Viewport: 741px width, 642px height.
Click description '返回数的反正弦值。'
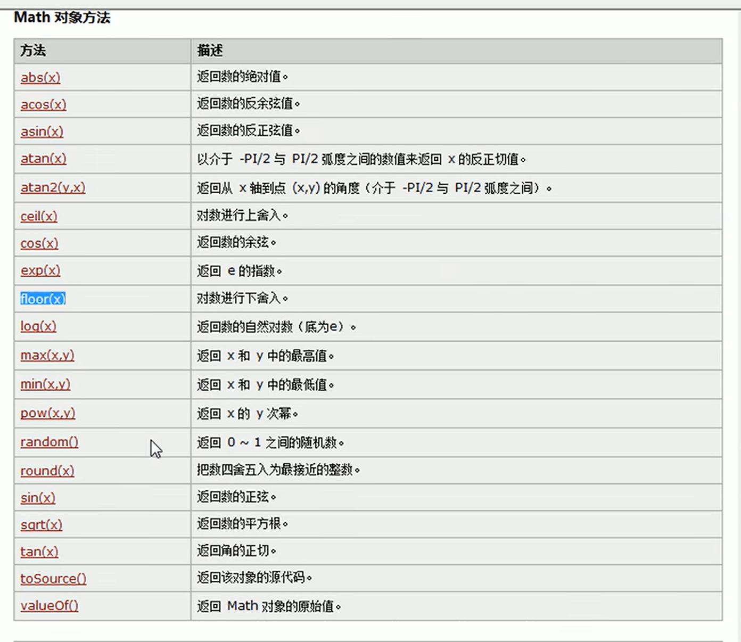(x=249, y=130)
